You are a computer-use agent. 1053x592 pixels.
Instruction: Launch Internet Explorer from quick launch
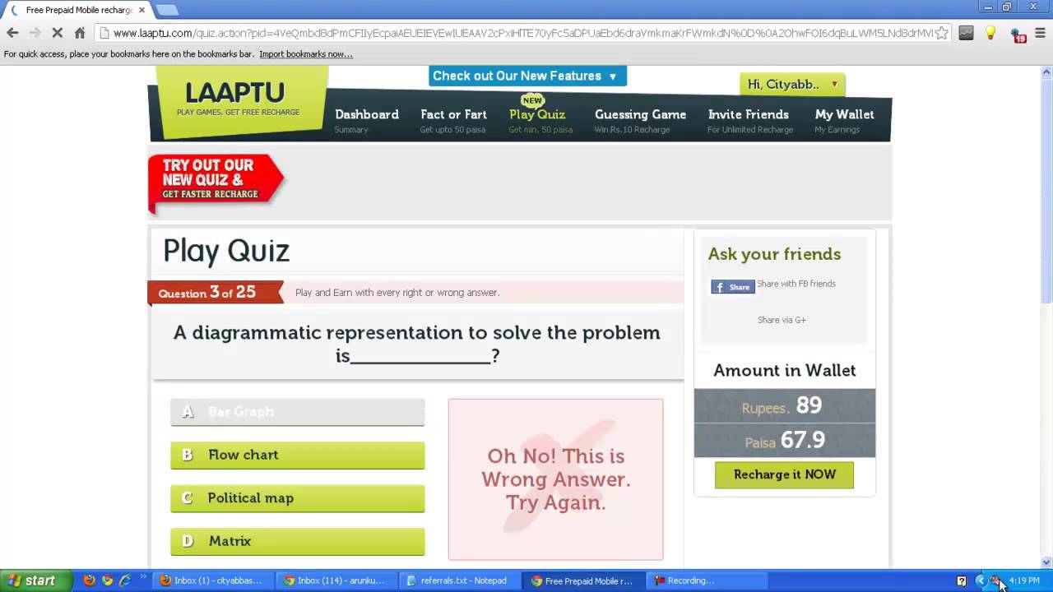pyautogui.click(x=125, y=580)
